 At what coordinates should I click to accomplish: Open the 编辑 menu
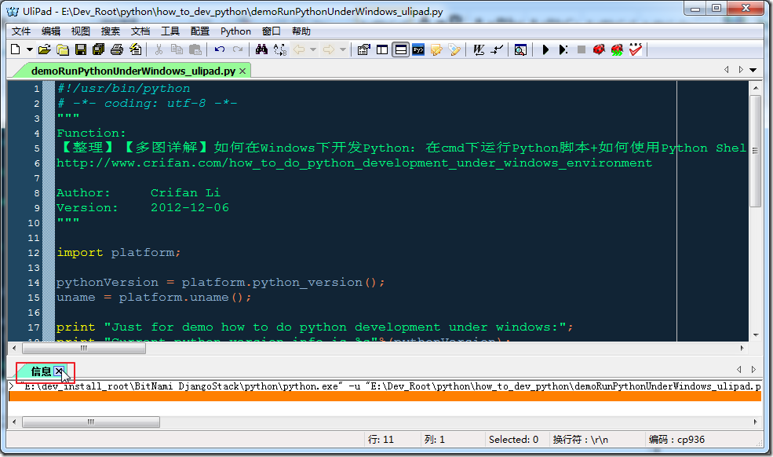[51, 31]
